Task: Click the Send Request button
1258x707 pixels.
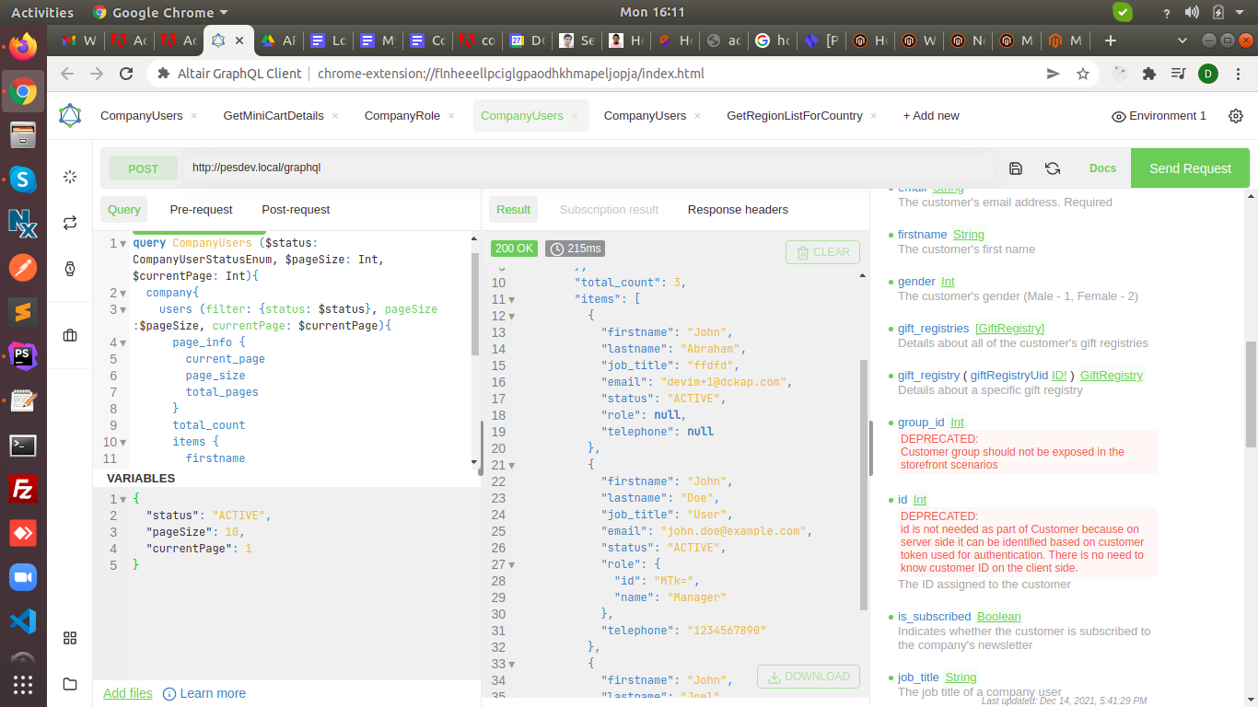Action: 1190,168
